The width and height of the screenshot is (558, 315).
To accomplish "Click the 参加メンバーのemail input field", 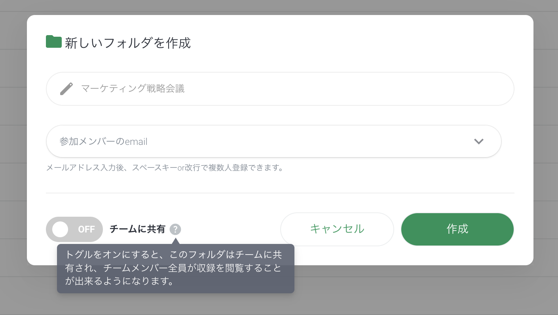I will tap(274, 141).
